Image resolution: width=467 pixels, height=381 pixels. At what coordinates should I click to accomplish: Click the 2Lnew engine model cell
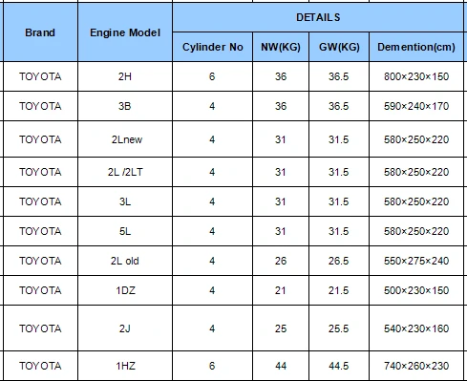click(x=125, y=139)
